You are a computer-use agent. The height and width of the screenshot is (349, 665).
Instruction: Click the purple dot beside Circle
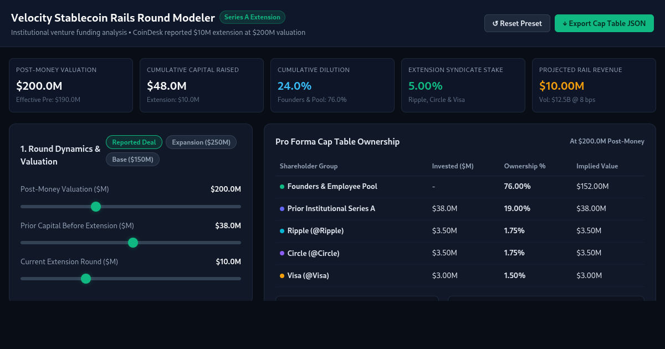point(282,253)
